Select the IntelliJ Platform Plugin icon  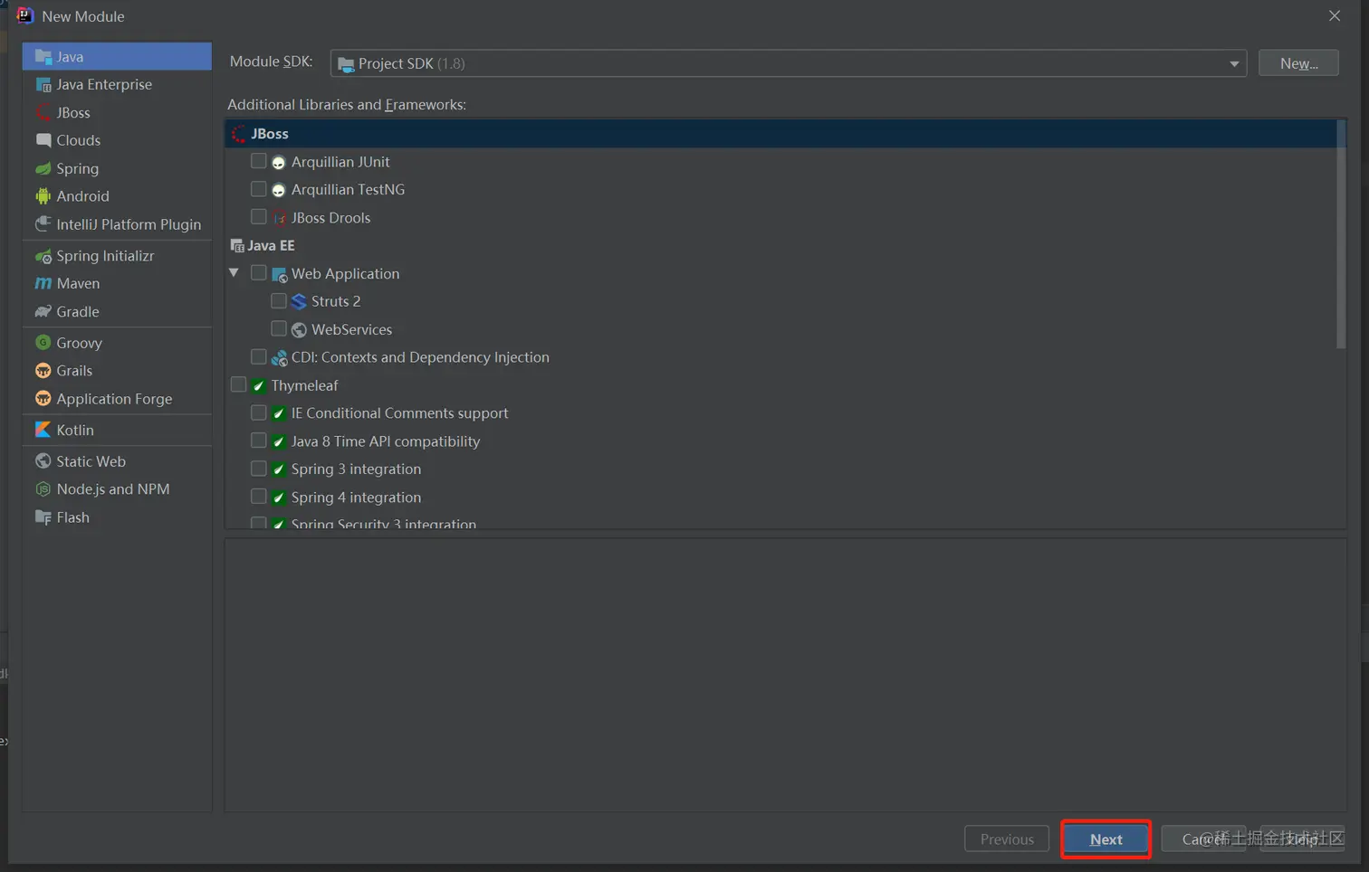(x=43, y=224)
